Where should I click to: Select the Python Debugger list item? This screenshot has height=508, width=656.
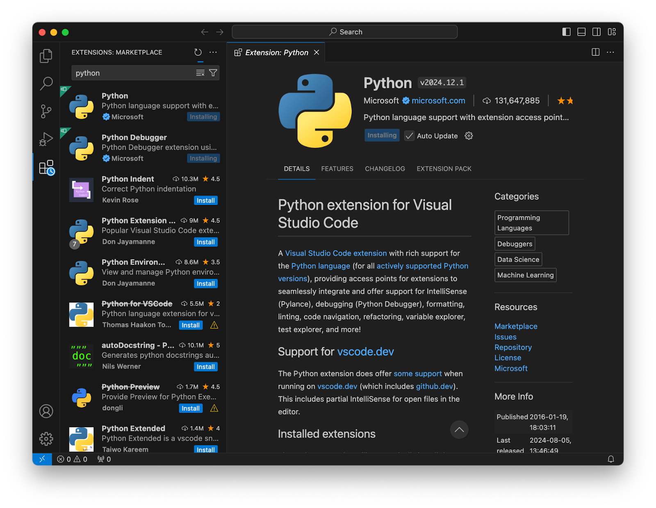click(x=143, y=148)
